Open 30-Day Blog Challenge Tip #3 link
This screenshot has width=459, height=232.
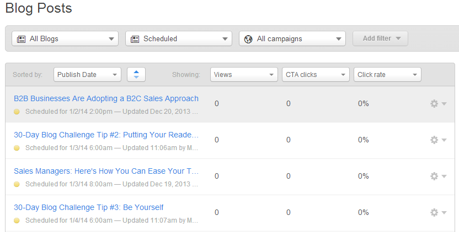point(88,208)
